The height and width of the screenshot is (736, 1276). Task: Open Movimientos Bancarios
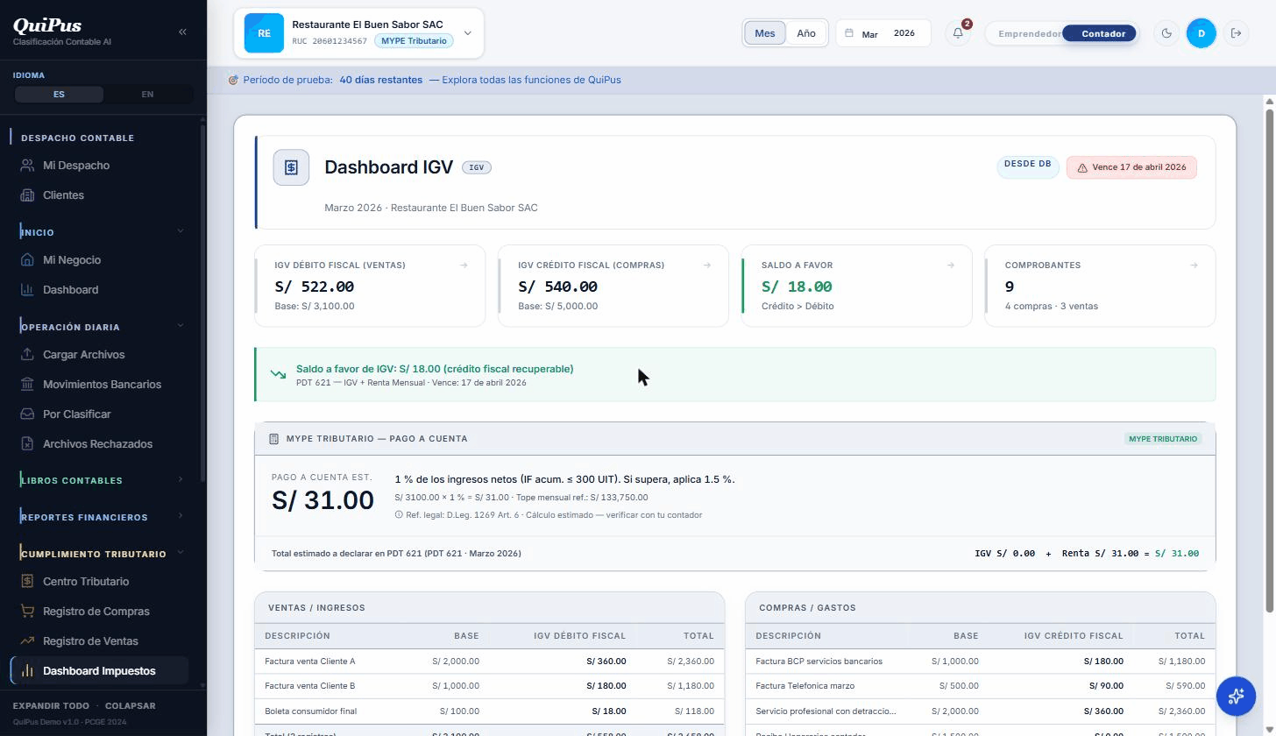tap(98, 385)
